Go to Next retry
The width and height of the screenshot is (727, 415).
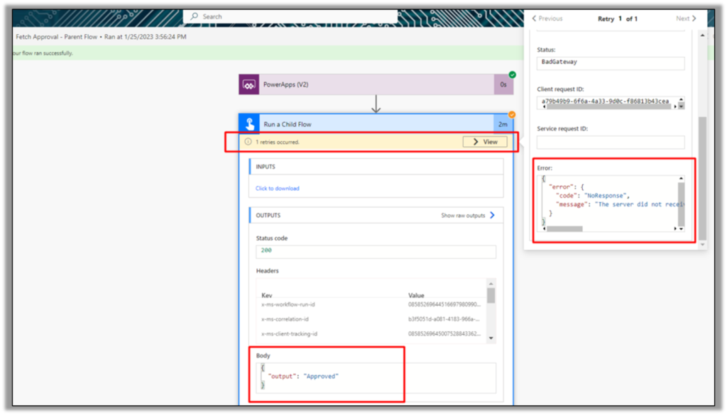coord(687,18)
